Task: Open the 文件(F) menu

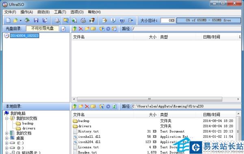Action: 10,12
